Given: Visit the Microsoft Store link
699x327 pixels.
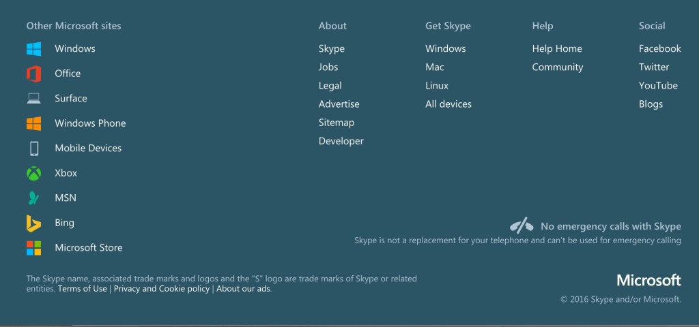Looking at the screenshot, I should click(89, 248).
